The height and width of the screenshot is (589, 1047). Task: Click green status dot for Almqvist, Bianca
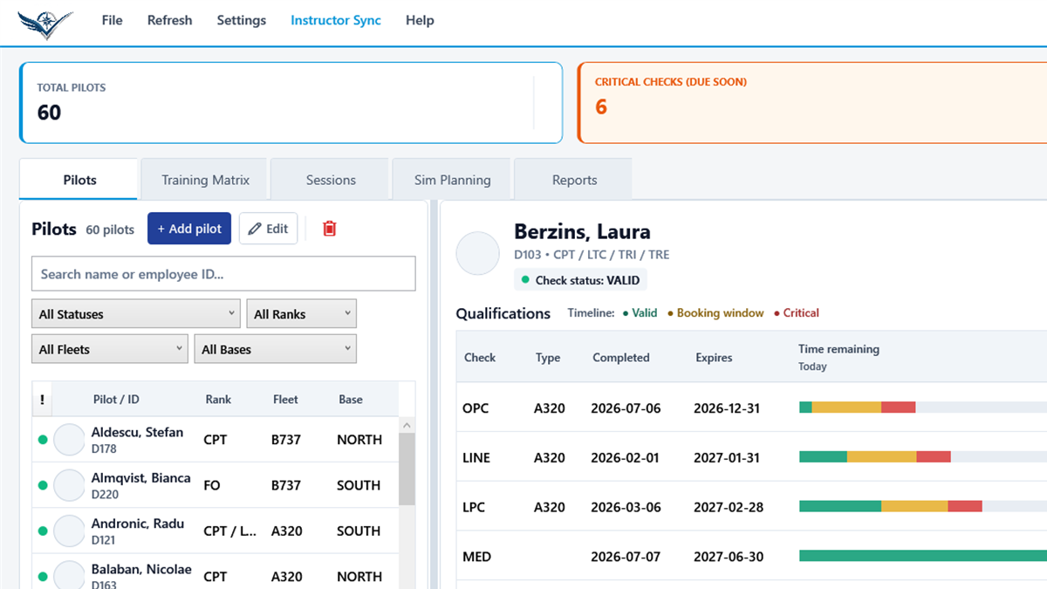pos(42,485)
